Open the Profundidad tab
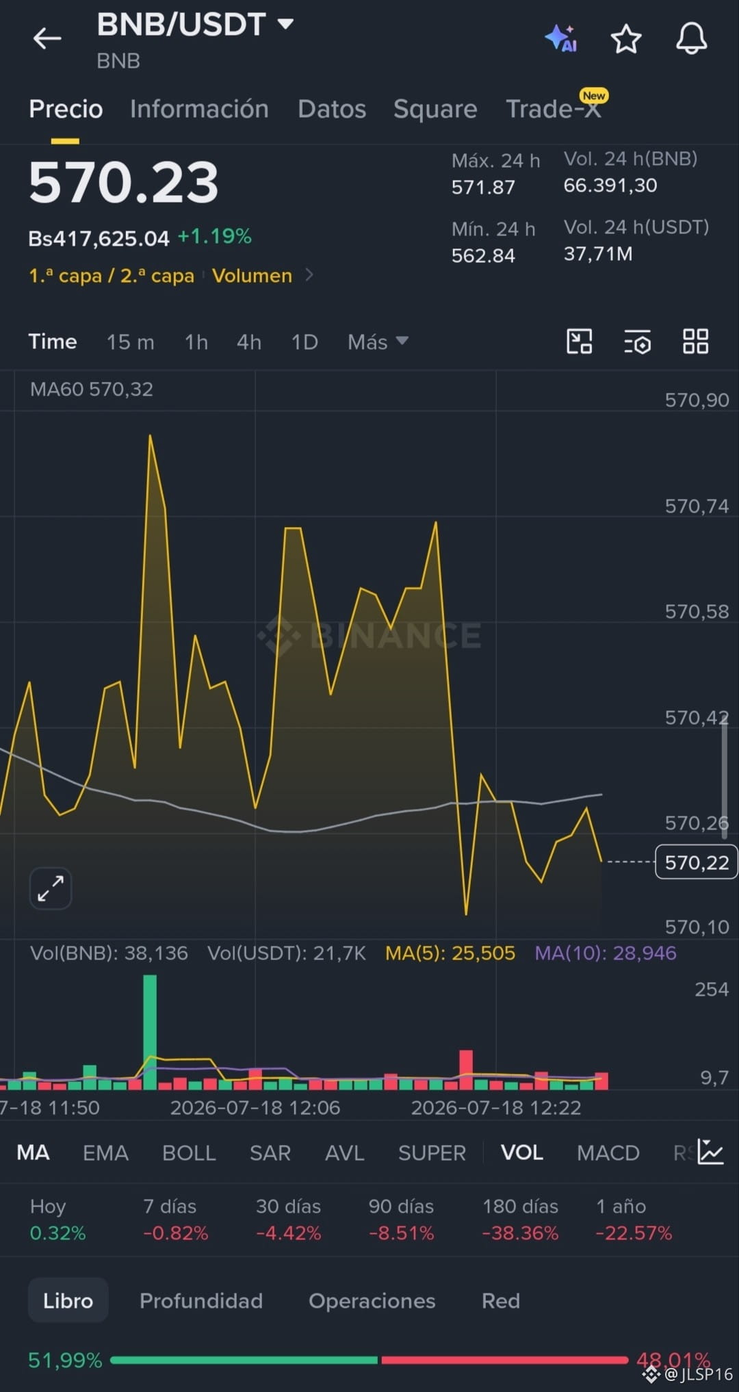The image size is (739, 1392). [x=201, y=1300]
